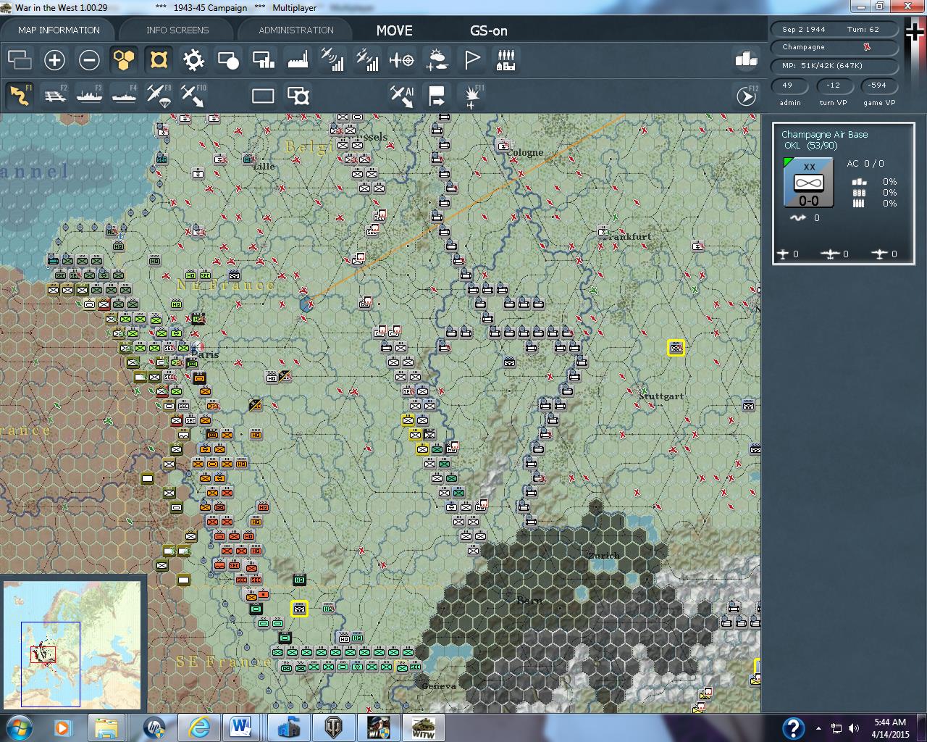Click the overlapping windows toolbar icon
This screenshot has width=927, height=742.
[20, 60]
